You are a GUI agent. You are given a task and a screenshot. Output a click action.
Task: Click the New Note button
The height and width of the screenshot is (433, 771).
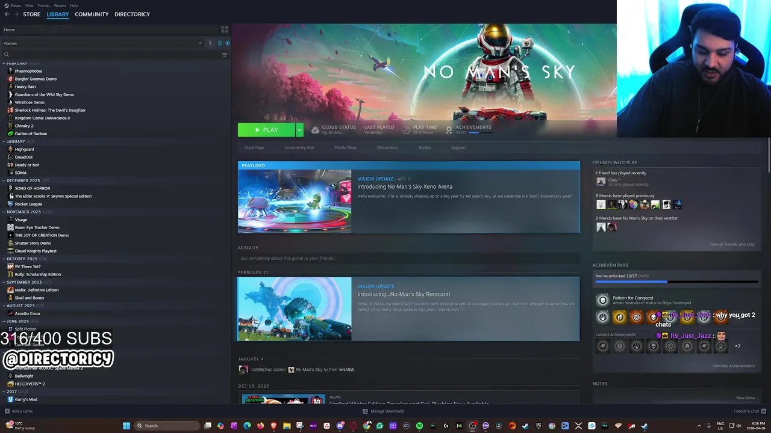pos(745,398)
